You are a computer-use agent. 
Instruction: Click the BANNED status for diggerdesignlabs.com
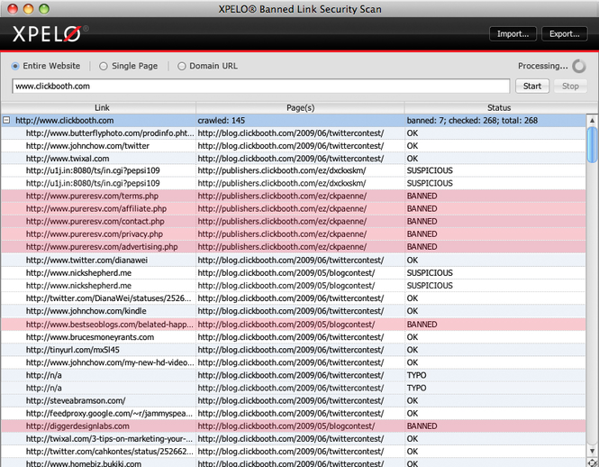(422, 426)
